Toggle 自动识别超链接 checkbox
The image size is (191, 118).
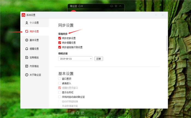pos(59,101)
